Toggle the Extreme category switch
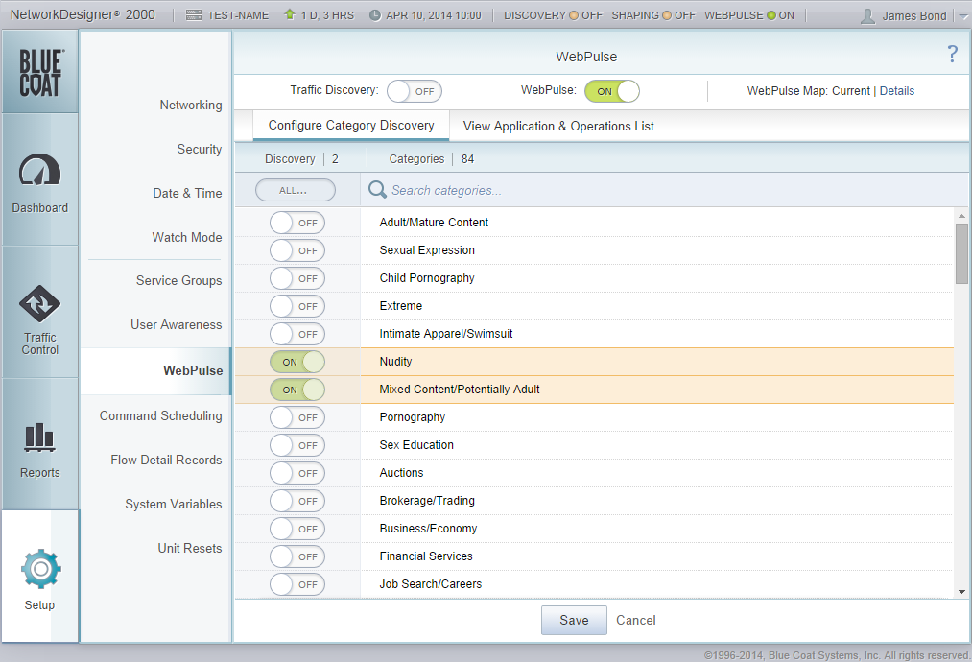This screenshot has width=972, height=662. coord(296,306)
